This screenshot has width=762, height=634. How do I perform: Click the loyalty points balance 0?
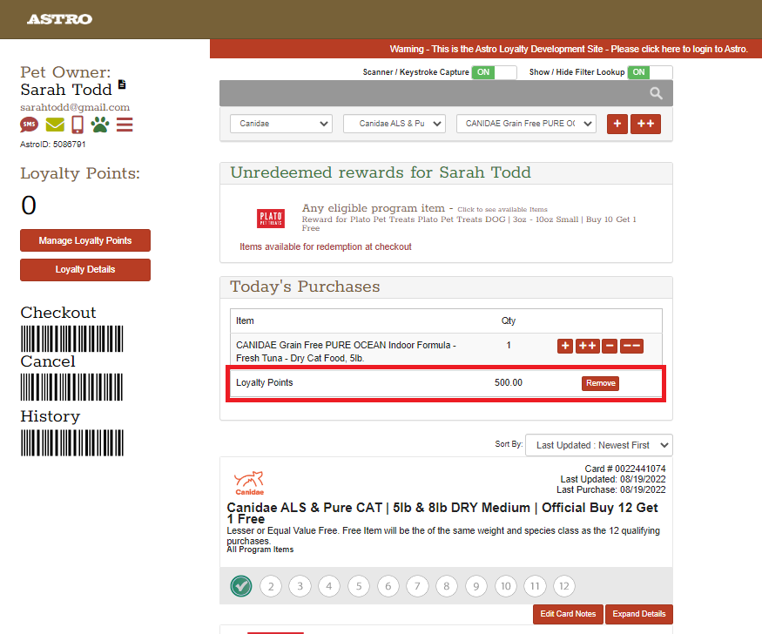click(29, 205)
